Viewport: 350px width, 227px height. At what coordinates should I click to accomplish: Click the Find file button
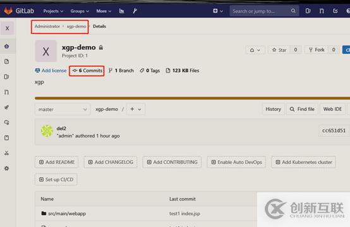302,109
